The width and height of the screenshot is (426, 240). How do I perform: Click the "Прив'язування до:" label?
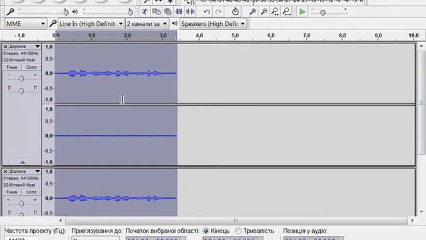pos(97,231)
